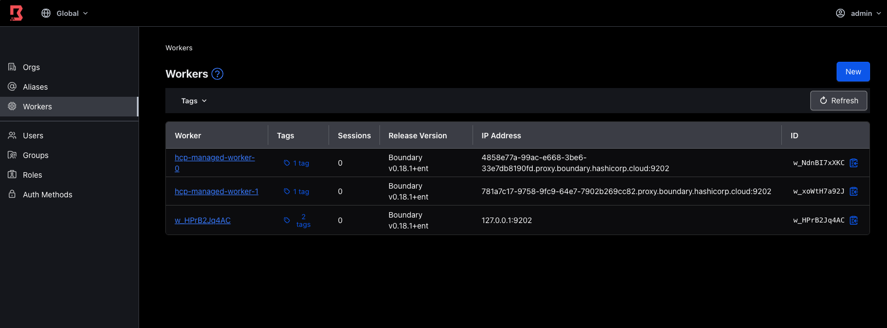This screenshot has width=887, height=328.
Task: Navigate to Users in the sidebar
Action: tap(69, 136)
